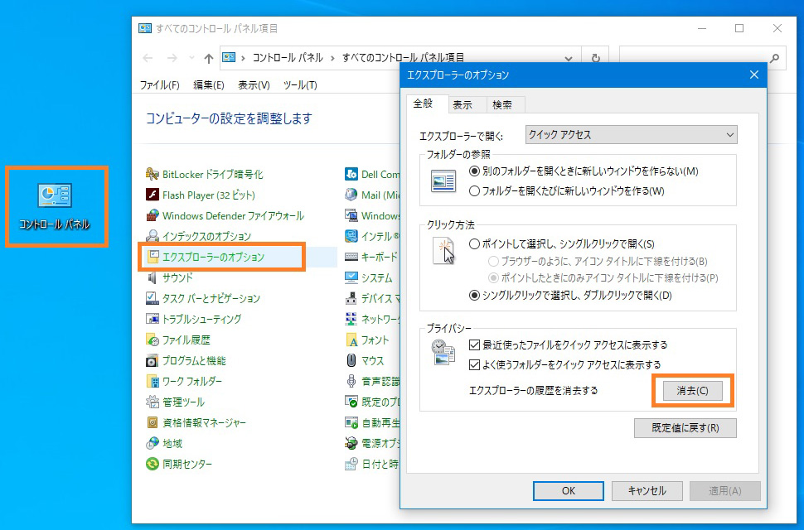804x530 pixels.
Task: Click the 既定値に戻す(R) button
Action: (685, 428)
